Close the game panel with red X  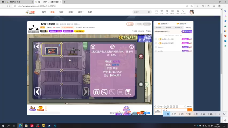click(141, 56)
